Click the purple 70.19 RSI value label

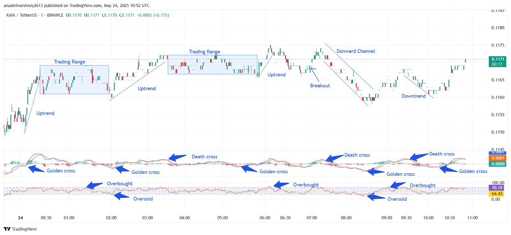tap(497, 188)
